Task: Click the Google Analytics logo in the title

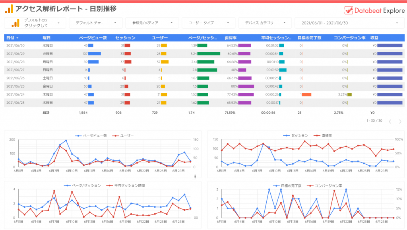Action: 9,9
